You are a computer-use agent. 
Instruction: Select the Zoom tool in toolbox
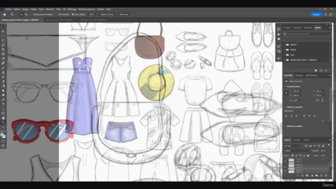[x=3, y=122]
